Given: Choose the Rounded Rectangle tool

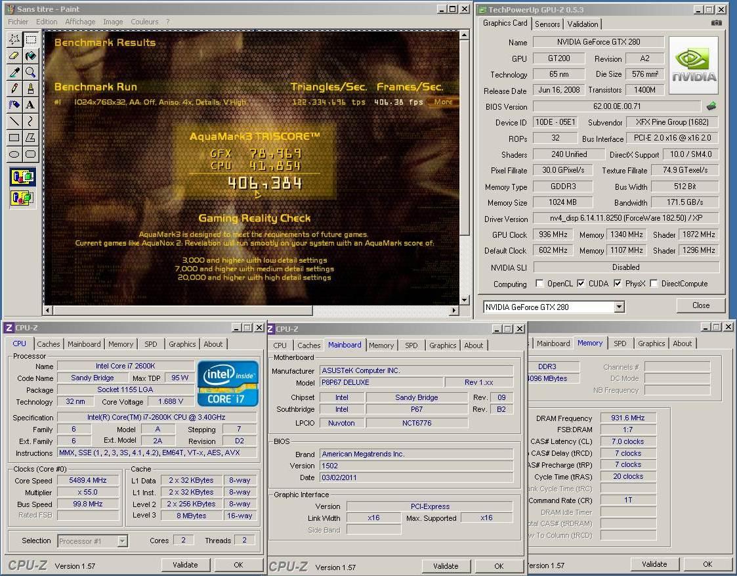Looking at the screenshot, I should click(x=31, y=154).
